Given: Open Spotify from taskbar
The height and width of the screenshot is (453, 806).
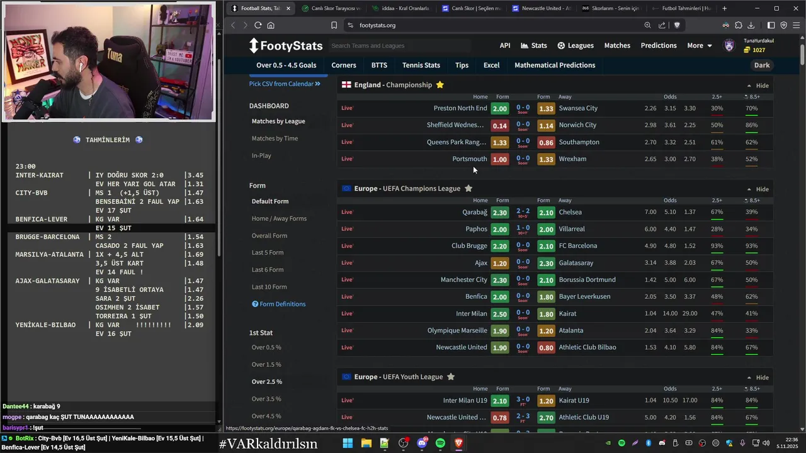Looking at the screenshot, I should pyautogui.click(x=440, y=444).
